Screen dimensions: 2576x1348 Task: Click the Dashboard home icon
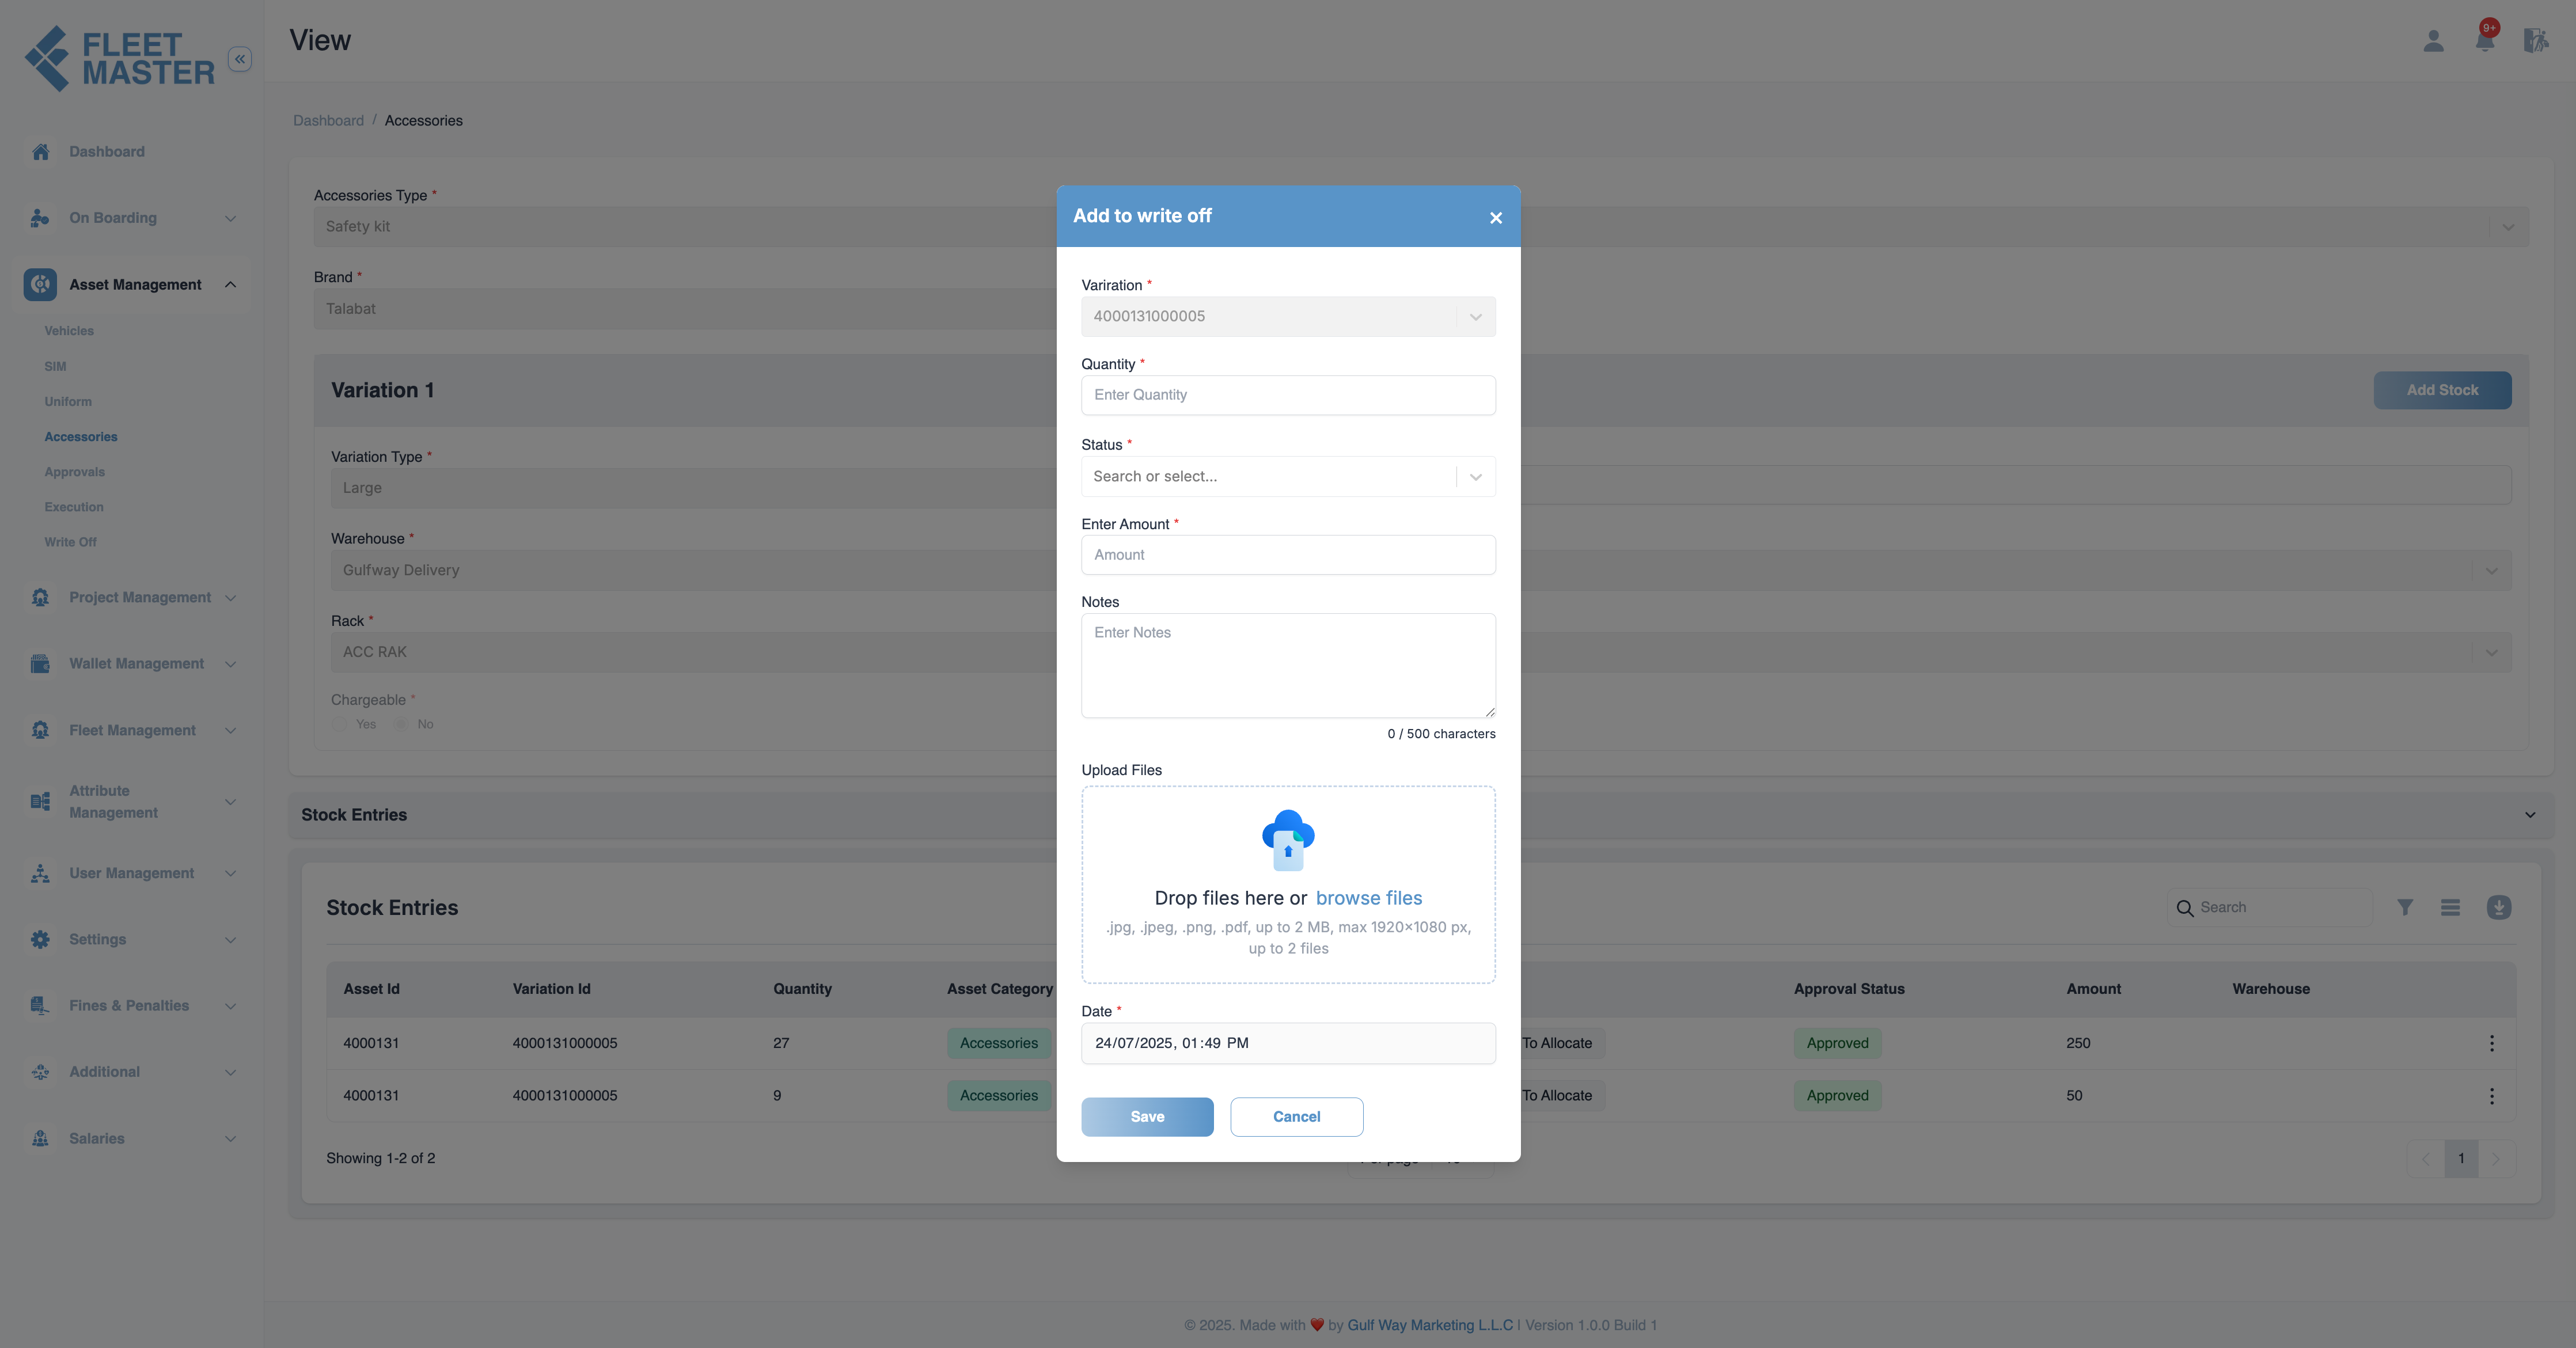click(x=40, y=152)
